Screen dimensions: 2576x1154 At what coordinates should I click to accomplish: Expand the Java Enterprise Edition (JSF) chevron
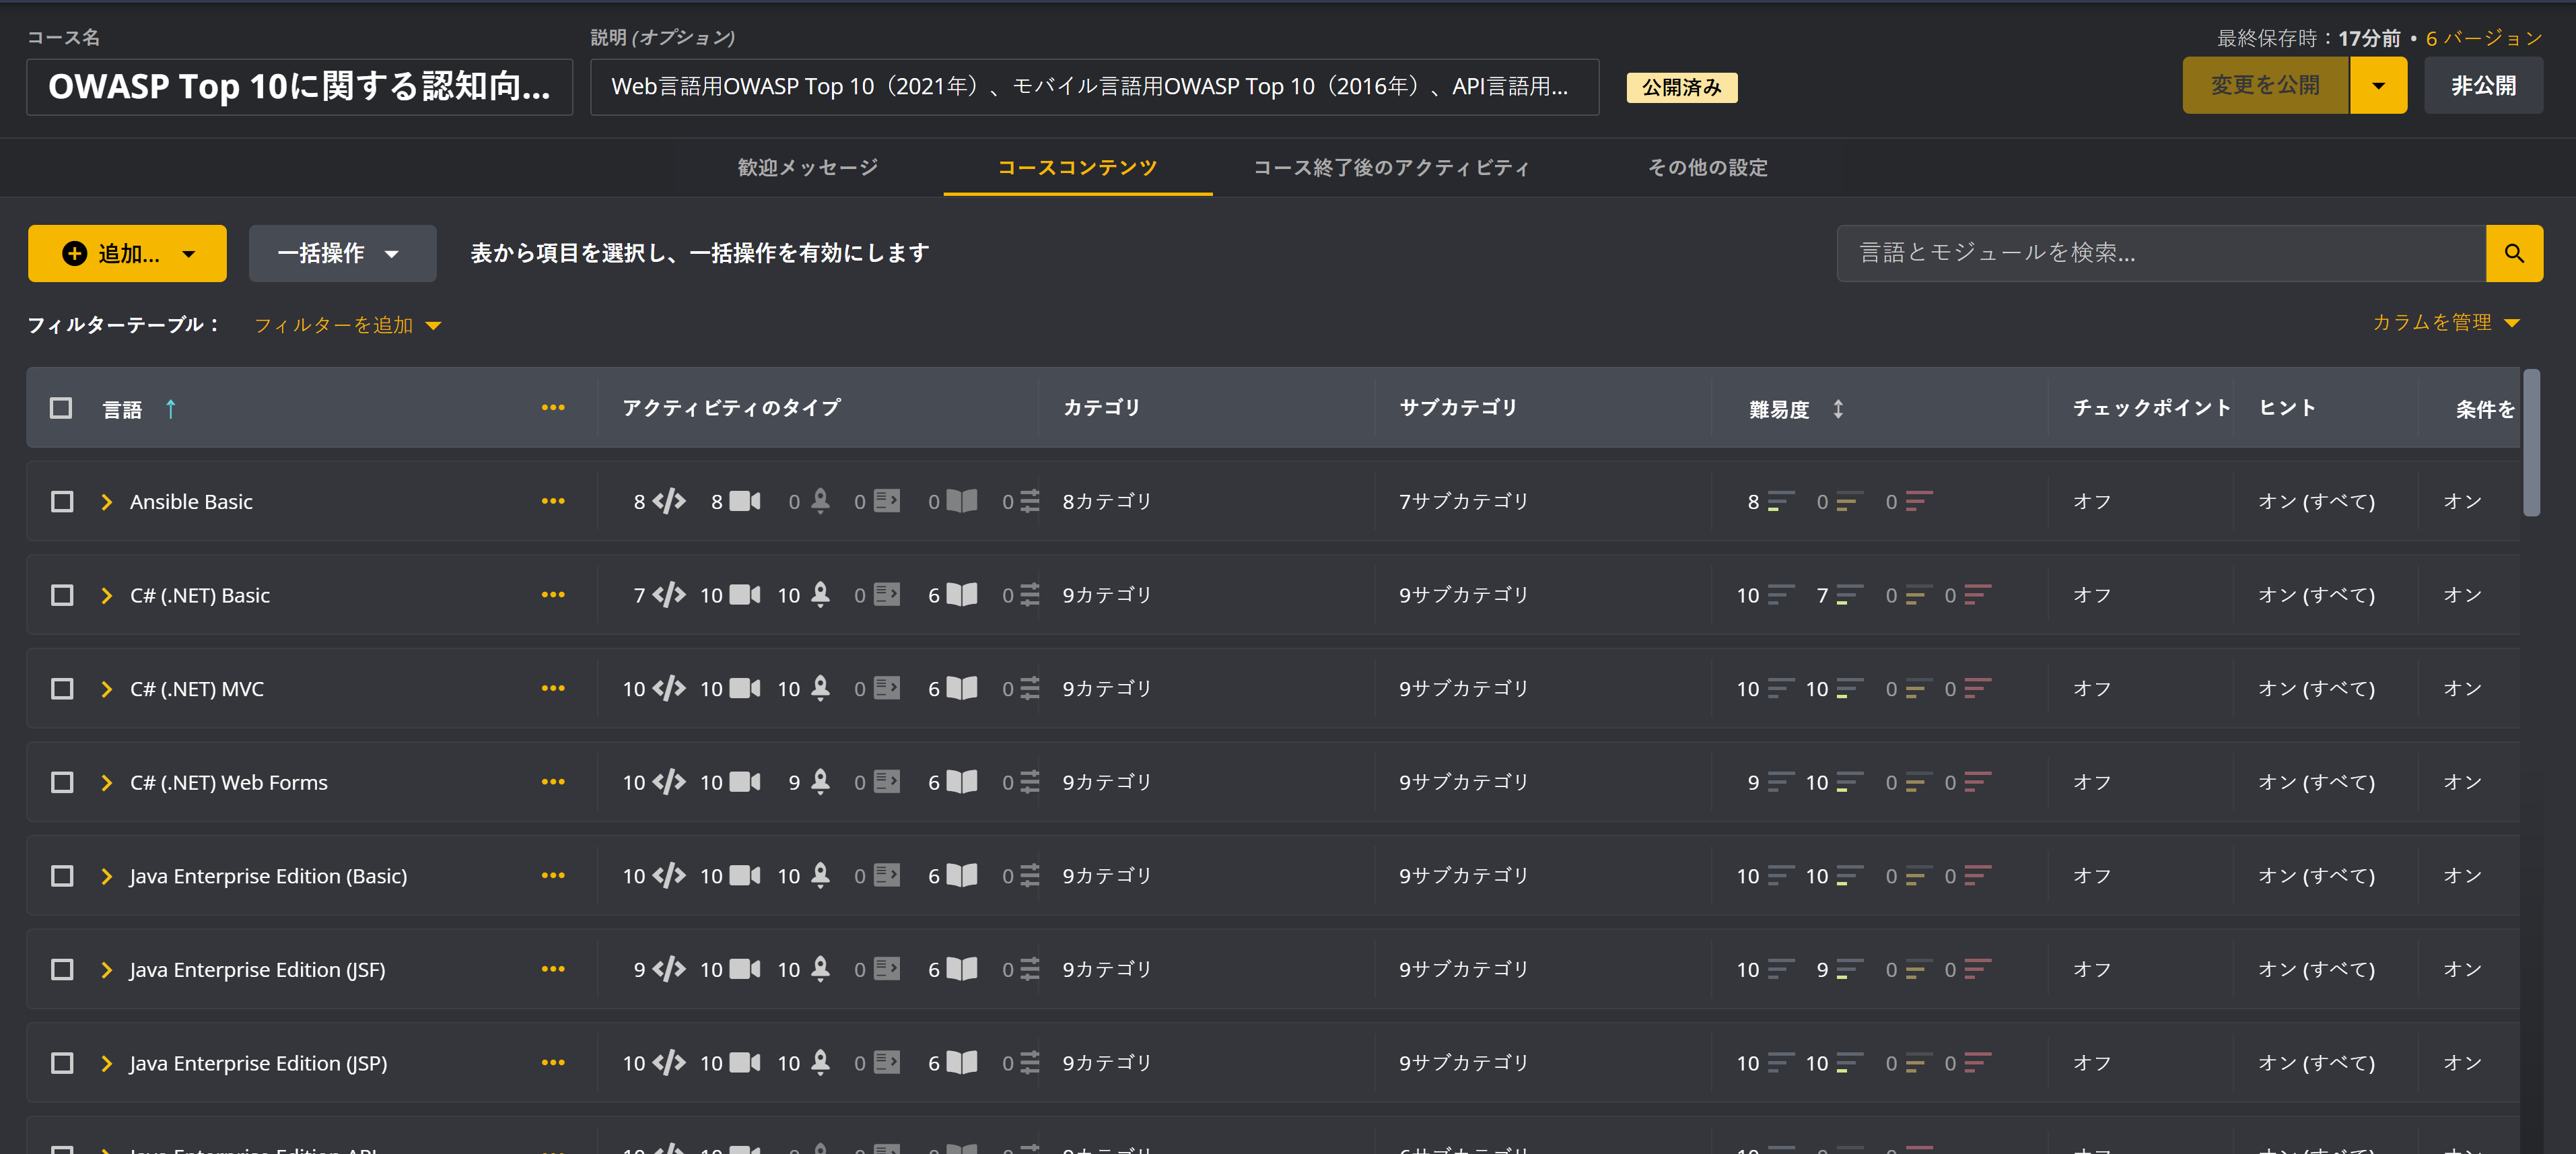(x=107, y=969)
